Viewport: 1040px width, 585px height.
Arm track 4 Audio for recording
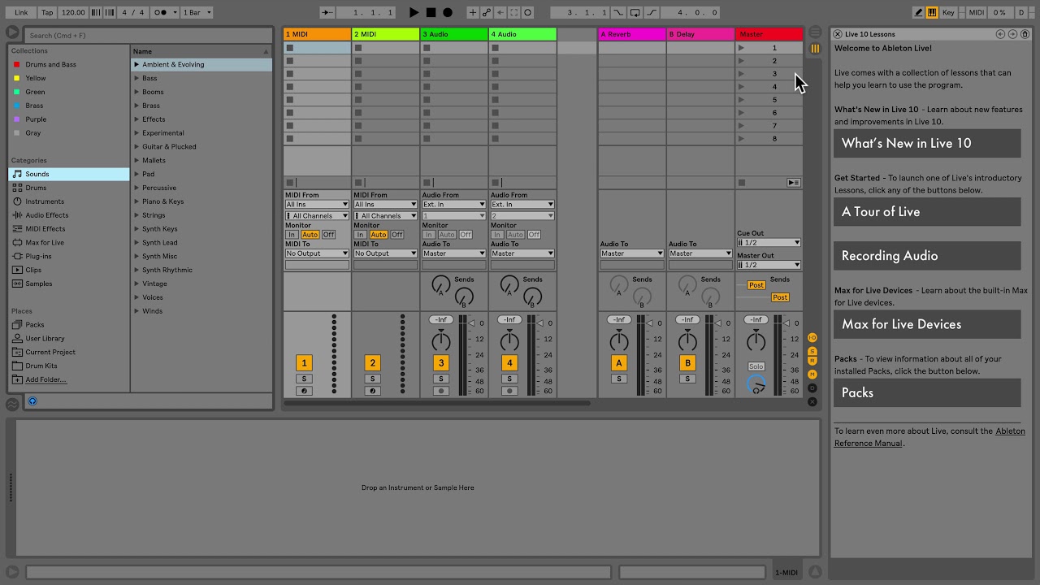(x=509, y=391)
